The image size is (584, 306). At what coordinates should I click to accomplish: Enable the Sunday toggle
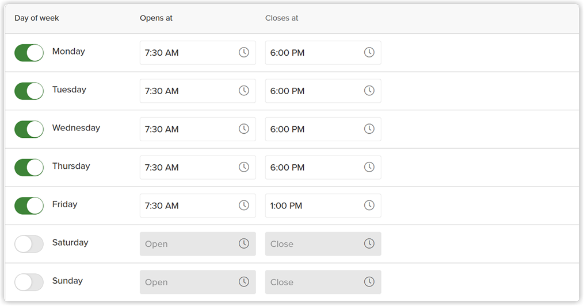[x=29, y=282]
